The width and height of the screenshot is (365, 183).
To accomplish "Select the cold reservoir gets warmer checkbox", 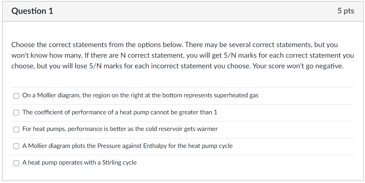I will (x=16, y=129).
